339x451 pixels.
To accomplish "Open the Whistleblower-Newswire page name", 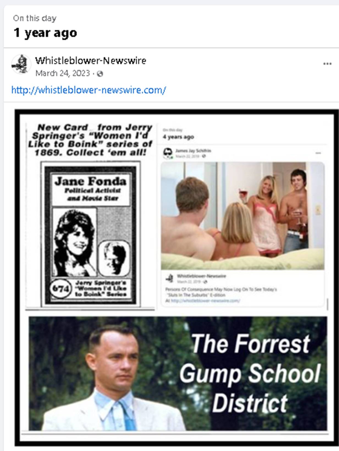I will click(90, 60).
